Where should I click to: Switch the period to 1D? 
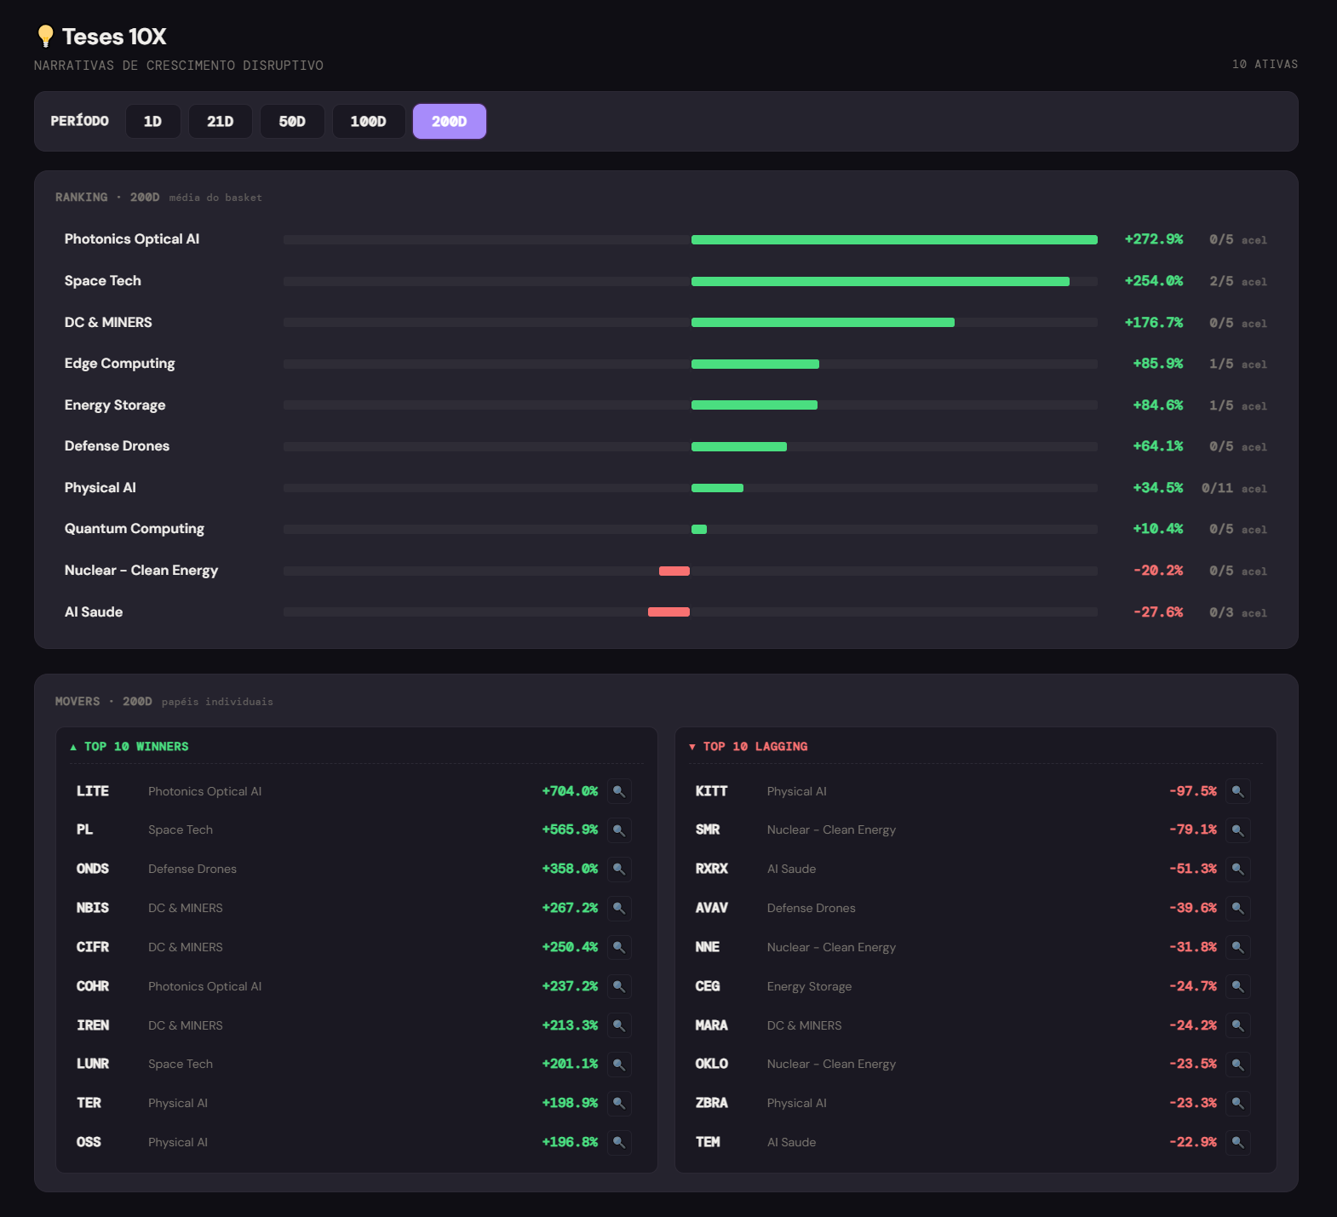pyautogui.click(x=152, y=121)
